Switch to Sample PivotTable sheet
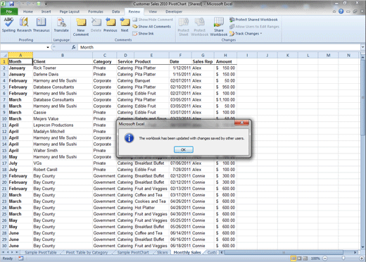The width and height of the screenshot is (366, 262). [41, 252]
